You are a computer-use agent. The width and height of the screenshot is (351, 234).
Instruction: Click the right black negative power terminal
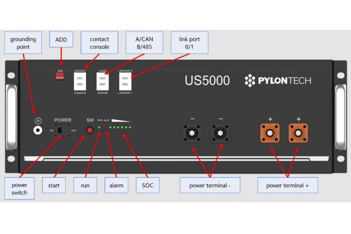220,133
